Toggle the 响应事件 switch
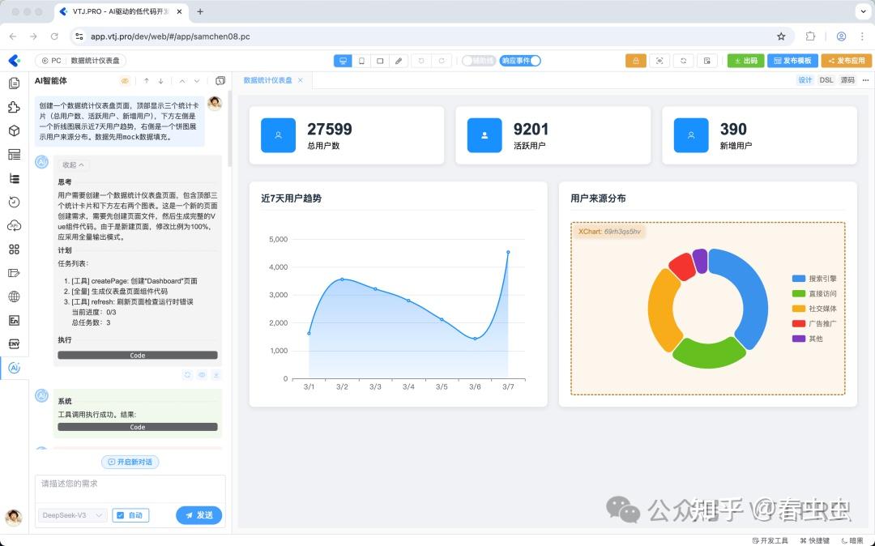This screenshot has height=546, width=875. (520, 61)
